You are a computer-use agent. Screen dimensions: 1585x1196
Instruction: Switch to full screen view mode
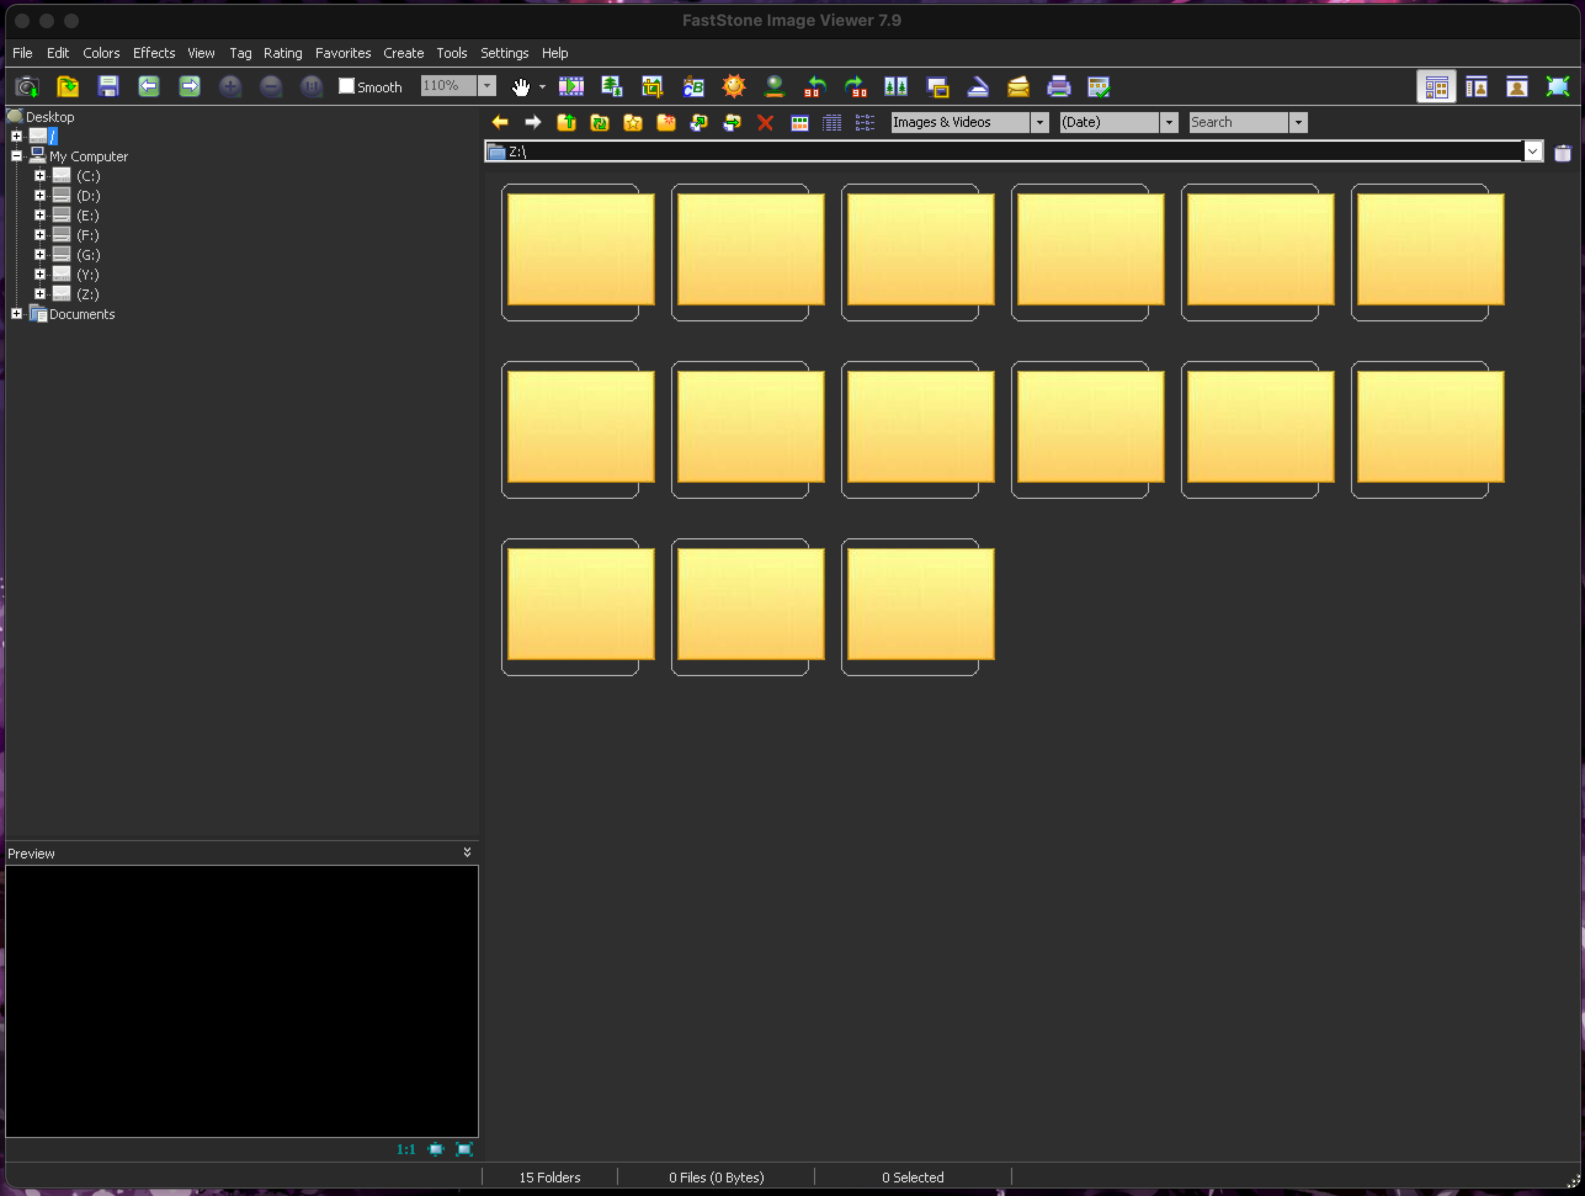[x=1557, y=87]
